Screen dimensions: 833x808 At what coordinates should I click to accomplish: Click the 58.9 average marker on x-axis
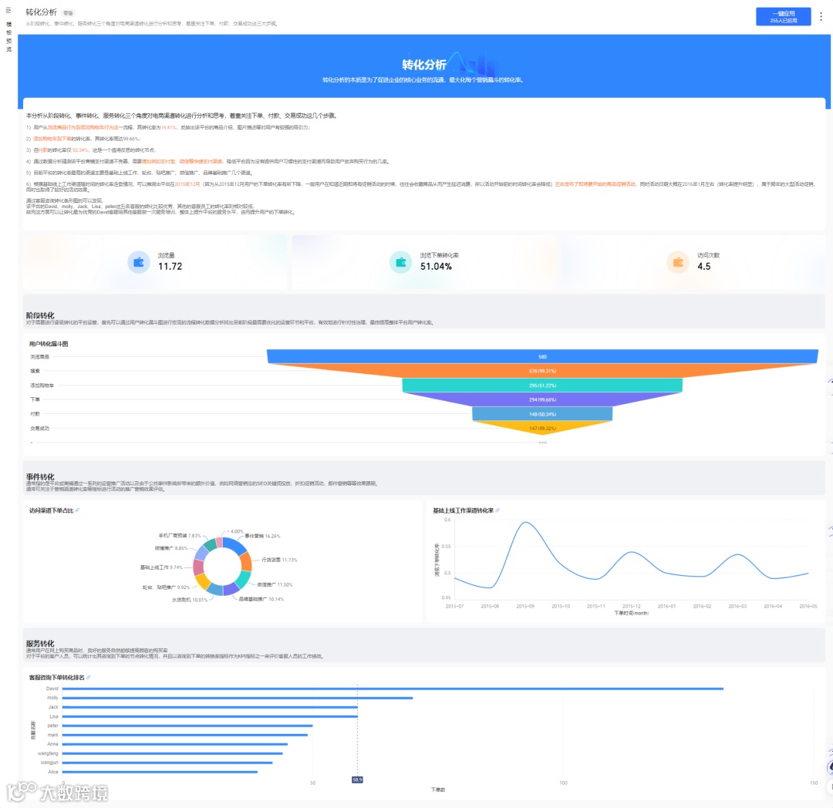(357, 780)
